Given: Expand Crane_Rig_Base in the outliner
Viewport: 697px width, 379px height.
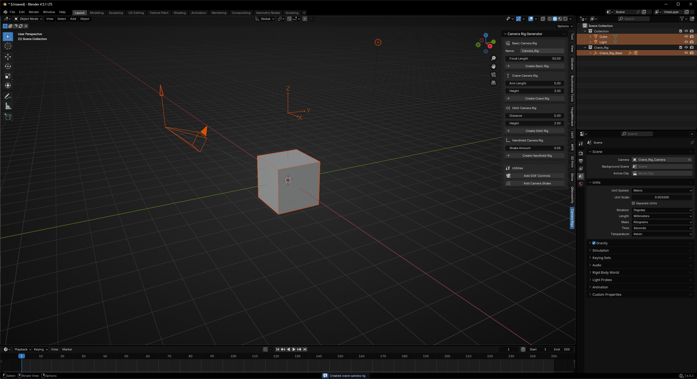Looking at the screenshot, I should pyautogui.click(x=590, y=53).
